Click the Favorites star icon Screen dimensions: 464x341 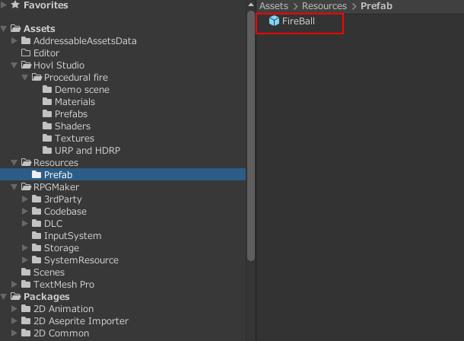[x=15, y=5]
